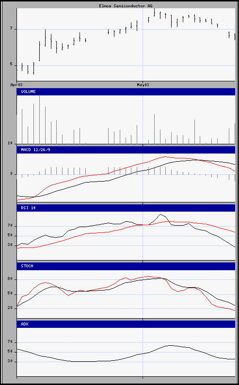This screenshot has width=239, height=385.
Task: Click the RSI 14 panel header
Action: click(126, 208)
